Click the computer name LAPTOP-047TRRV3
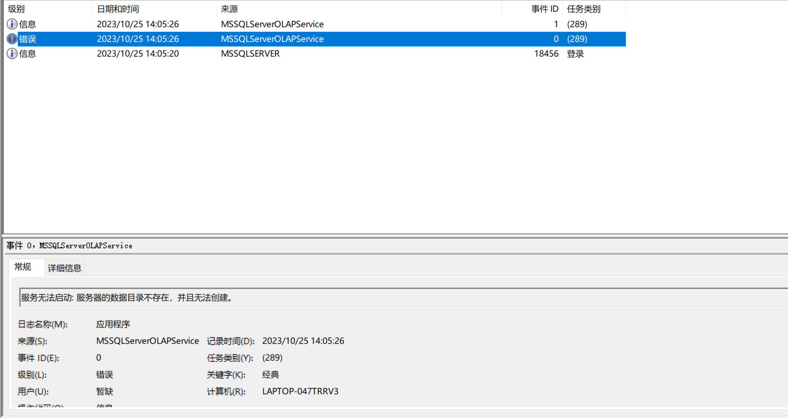The image size is (788, 418). 300,391
